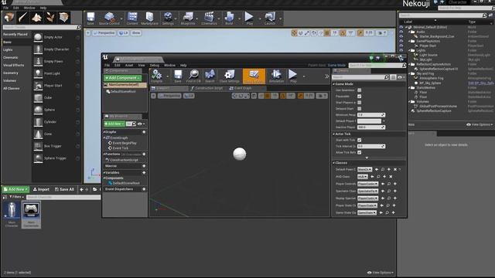
Task: Open Asset menu in Blueprint editor
Action: [x=129, y=65]
